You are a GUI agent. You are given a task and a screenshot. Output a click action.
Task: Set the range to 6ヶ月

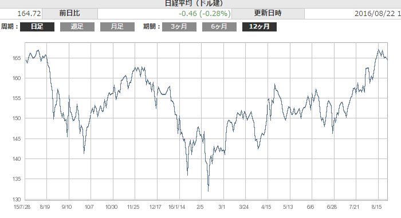[219, 27]
